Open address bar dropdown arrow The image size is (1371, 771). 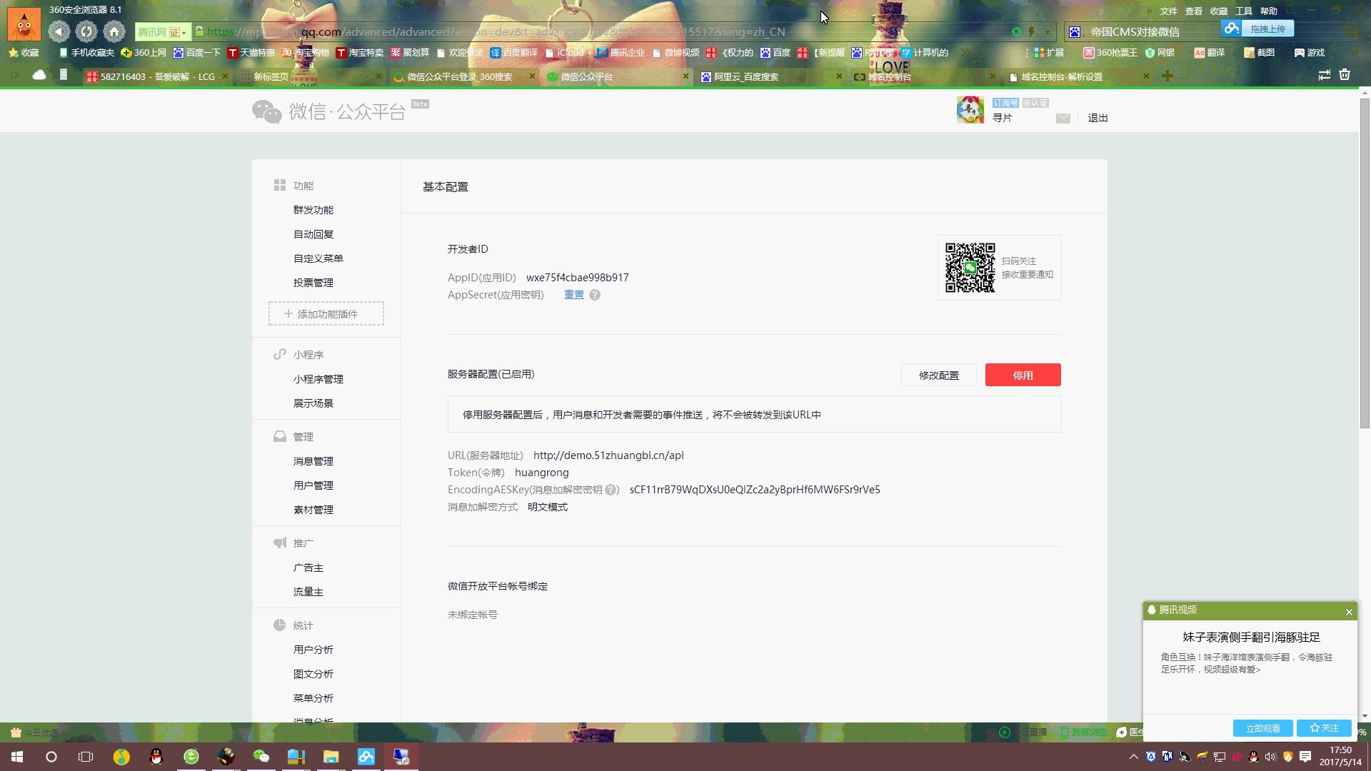coord(1048,32)
